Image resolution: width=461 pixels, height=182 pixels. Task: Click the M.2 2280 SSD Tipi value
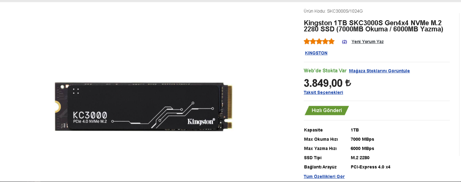tap(360, 158)
